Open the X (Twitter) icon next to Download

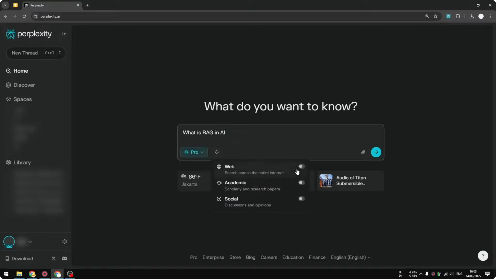pos(53,258)
